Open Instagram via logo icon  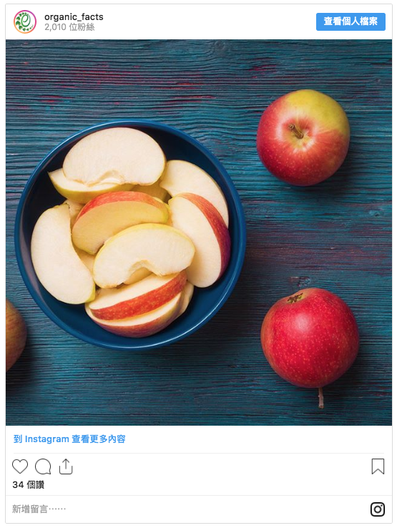[x=378, y=509]
